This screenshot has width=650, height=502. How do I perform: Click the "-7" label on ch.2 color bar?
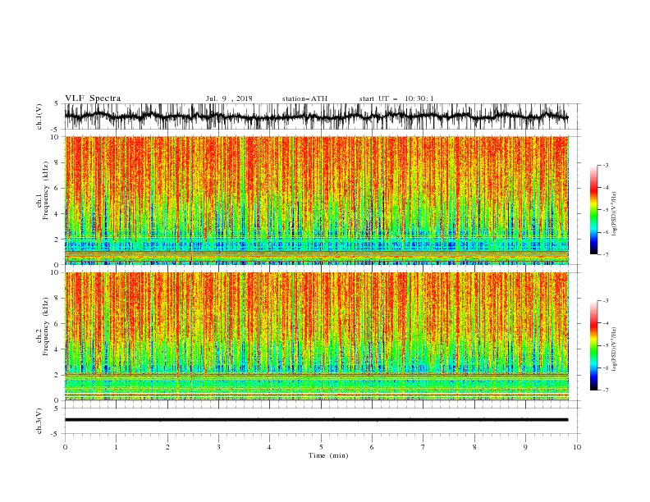coord(605,390)
